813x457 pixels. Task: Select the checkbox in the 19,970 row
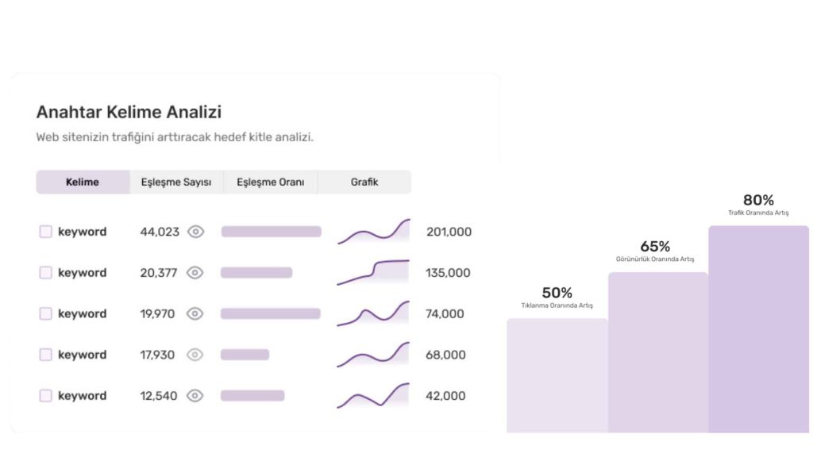pyautogui.click(x=46, y=313)
